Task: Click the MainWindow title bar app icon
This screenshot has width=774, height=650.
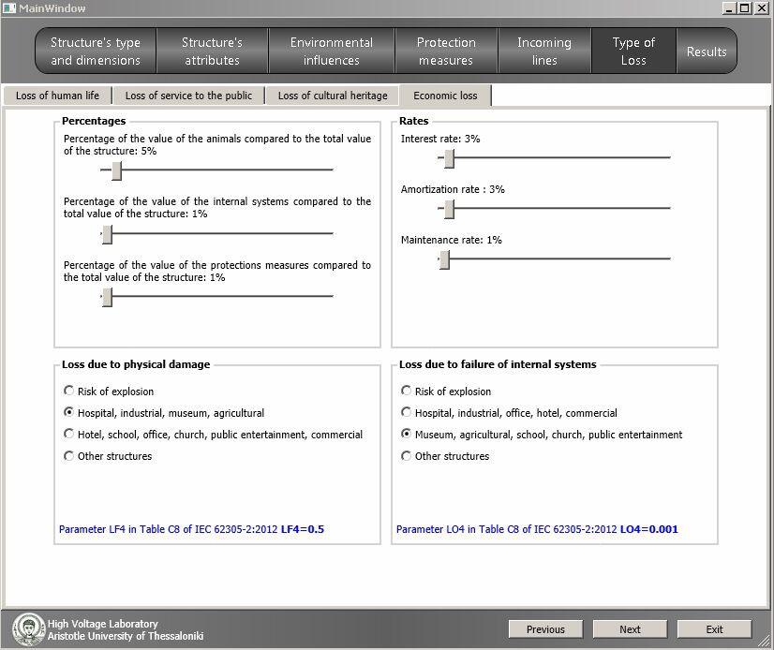Action: [8, 7]
